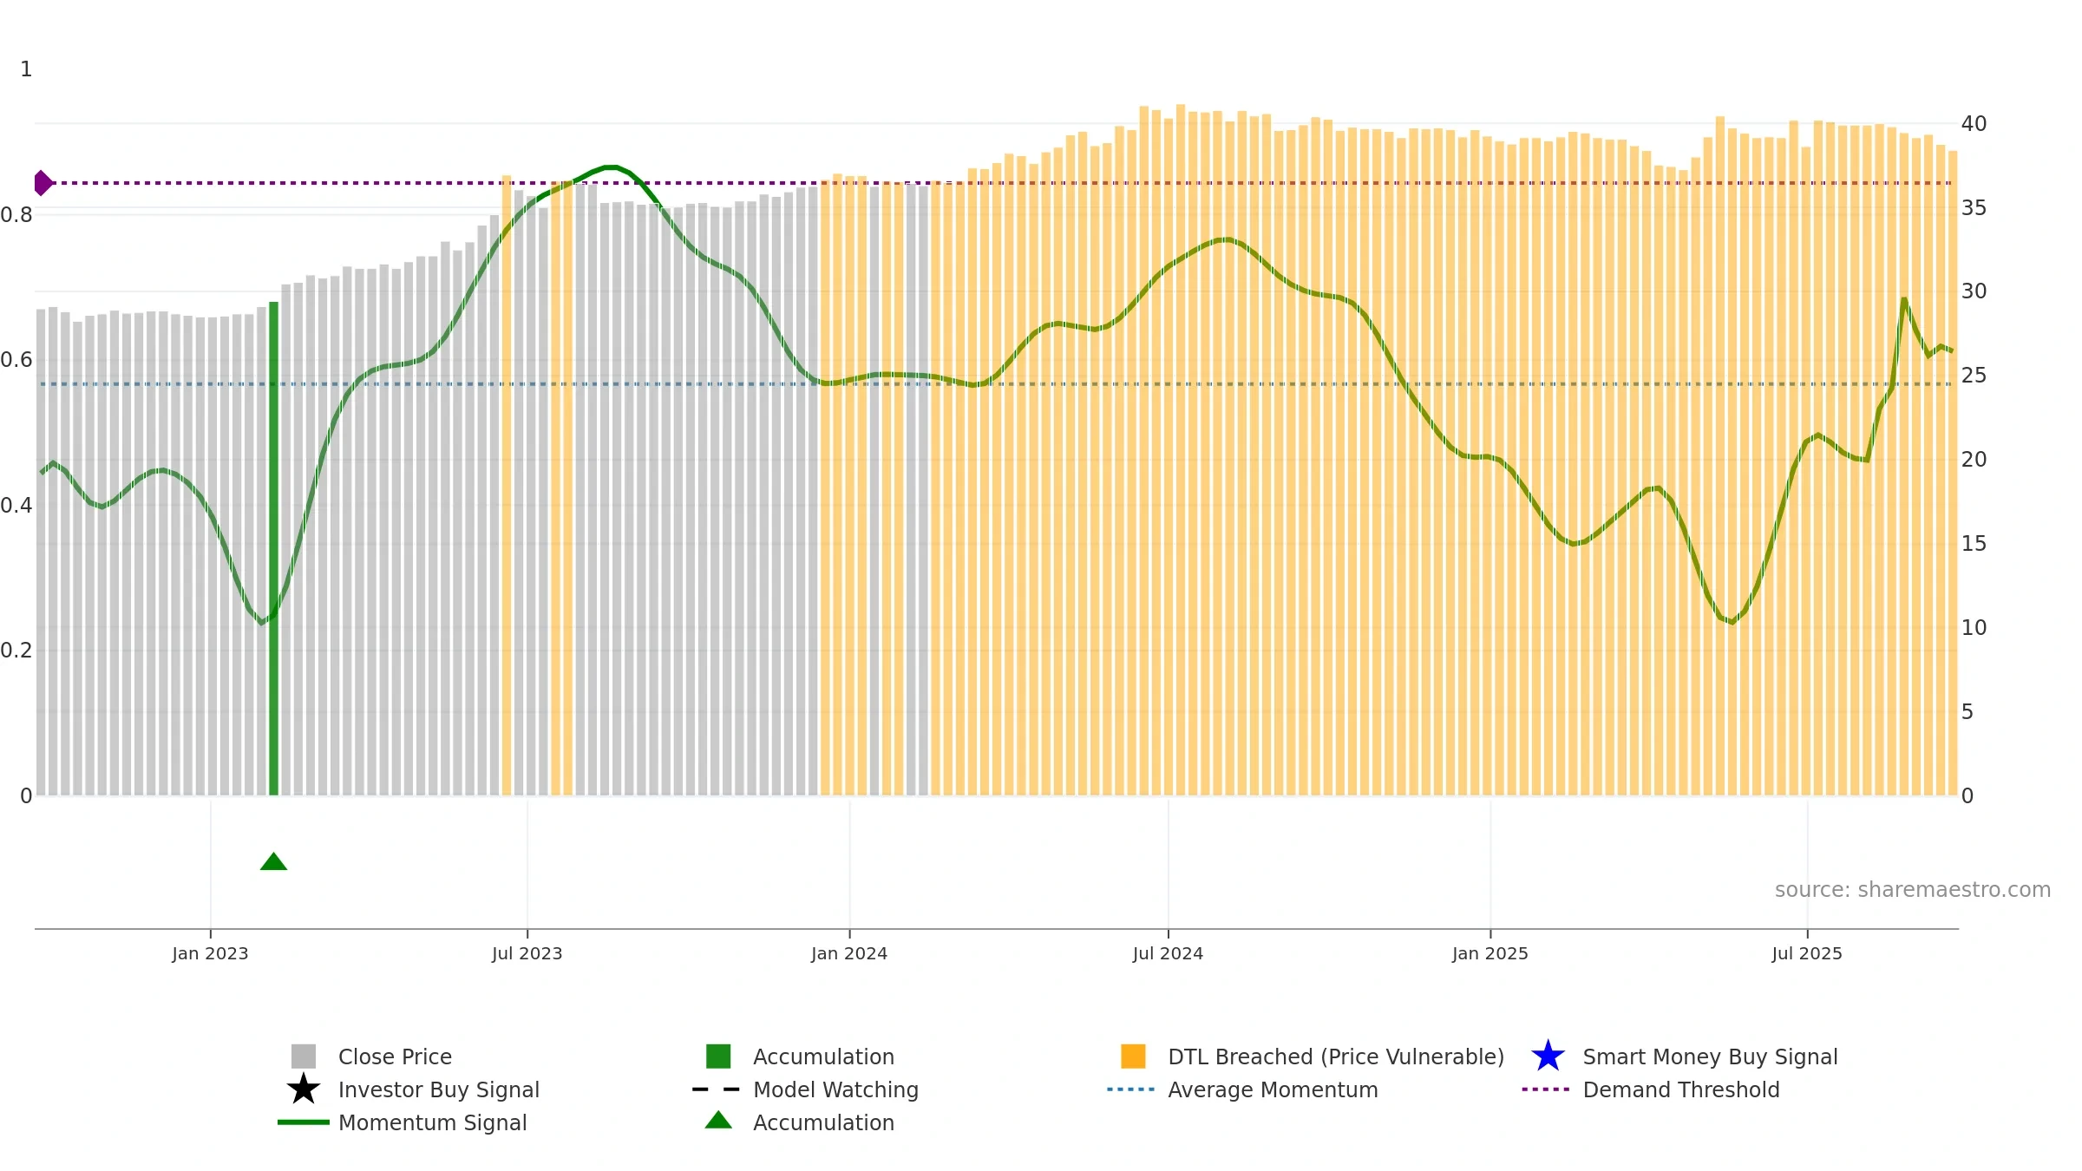Screen dimensions: 2082x1171
Task: Click the green accumulation triangle marker below chart
Action: 273,861
